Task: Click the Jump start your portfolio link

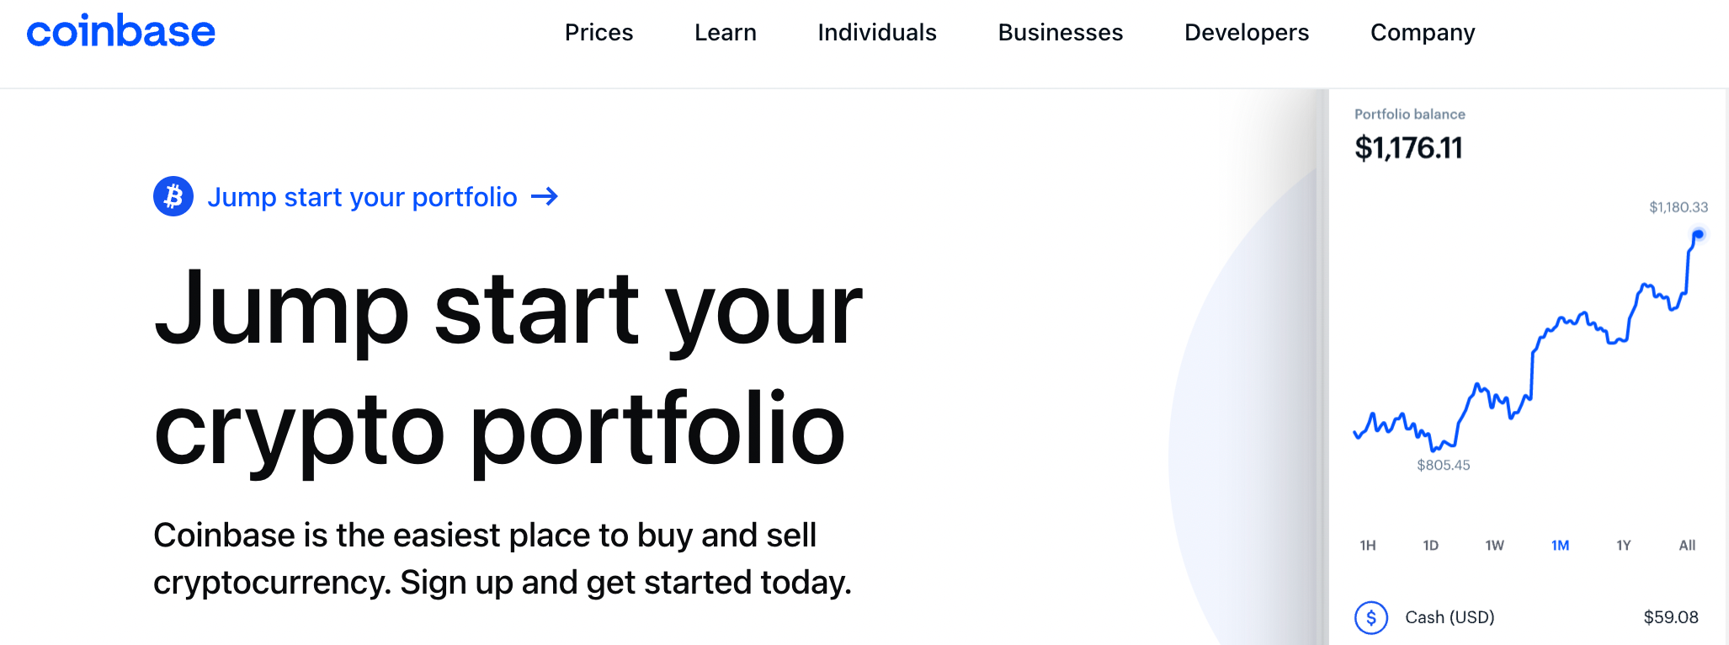Action: [362, 197]
